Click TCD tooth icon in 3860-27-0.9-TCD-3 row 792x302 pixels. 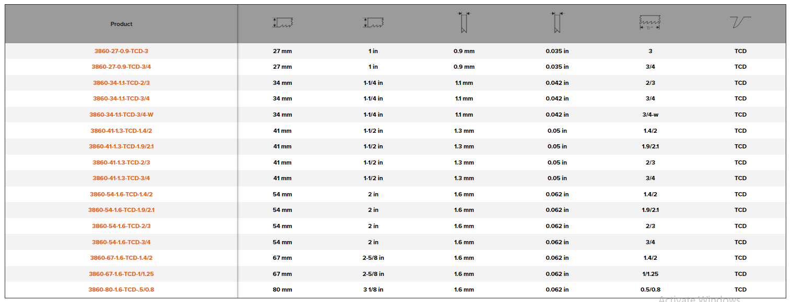740,51
